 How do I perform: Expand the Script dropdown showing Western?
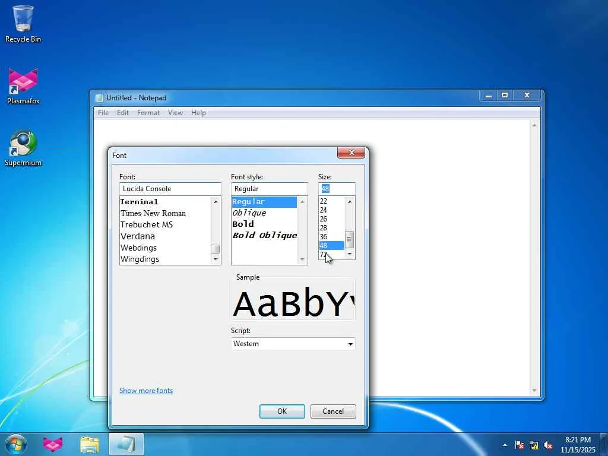pyautogui.click(x=350, y=344)
